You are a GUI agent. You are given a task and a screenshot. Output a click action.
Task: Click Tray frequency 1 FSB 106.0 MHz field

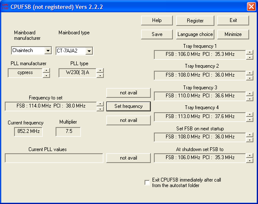[200, 55]
